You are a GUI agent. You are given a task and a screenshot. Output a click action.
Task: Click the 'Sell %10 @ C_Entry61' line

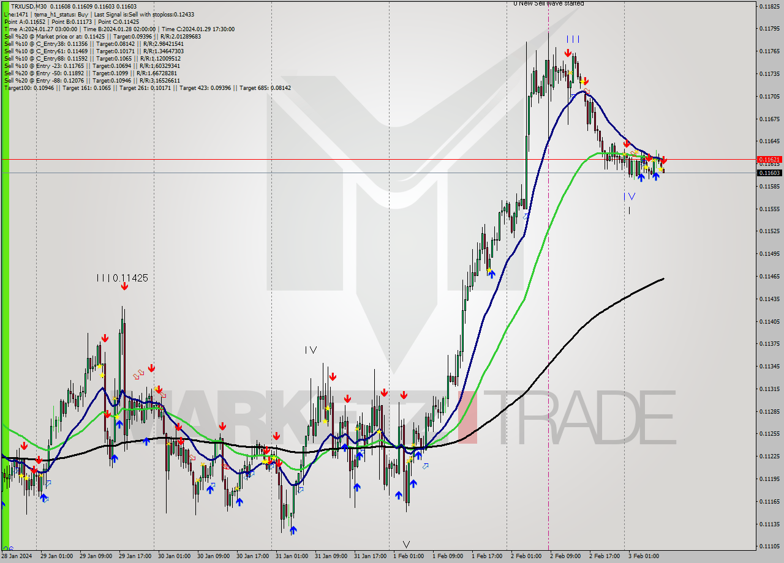tap(94, 51)
